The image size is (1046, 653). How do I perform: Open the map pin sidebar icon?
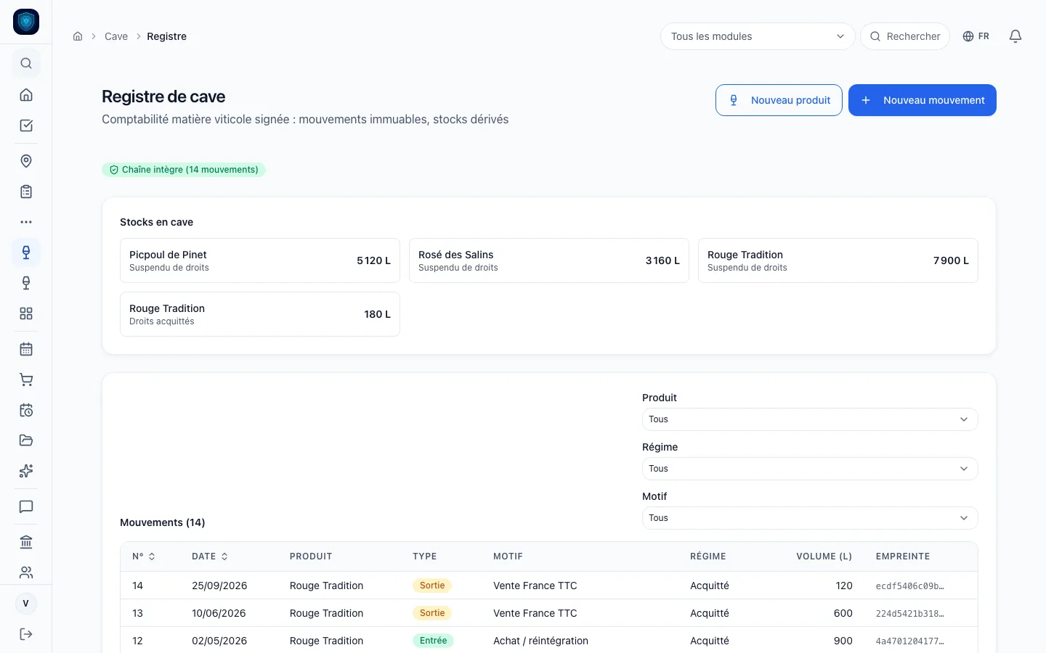click(x=26, y=161)
